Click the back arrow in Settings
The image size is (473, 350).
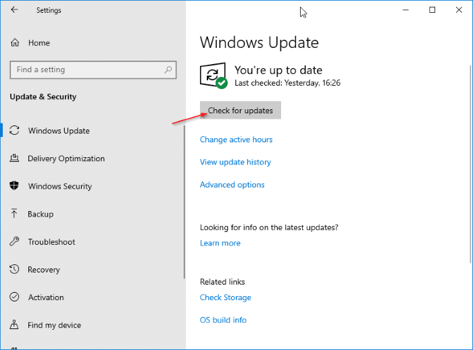click(x=14, y=9)
